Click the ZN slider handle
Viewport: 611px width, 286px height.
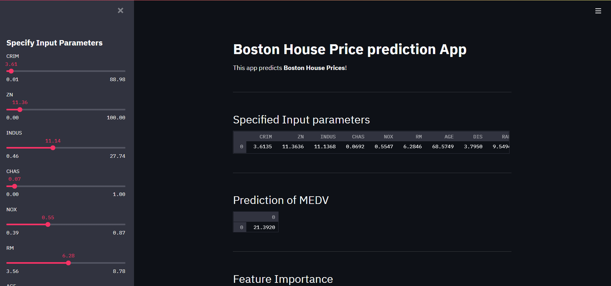20,110
